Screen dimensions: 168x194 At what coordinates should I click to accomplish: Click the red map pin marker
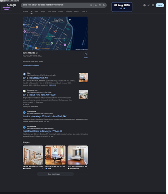pos(55,32)
